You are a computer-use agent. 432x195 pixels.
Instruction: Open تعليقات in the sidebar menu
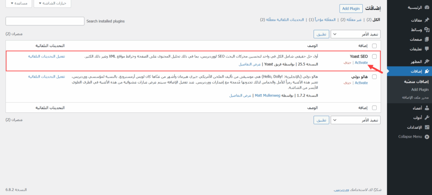pos(416,49)
